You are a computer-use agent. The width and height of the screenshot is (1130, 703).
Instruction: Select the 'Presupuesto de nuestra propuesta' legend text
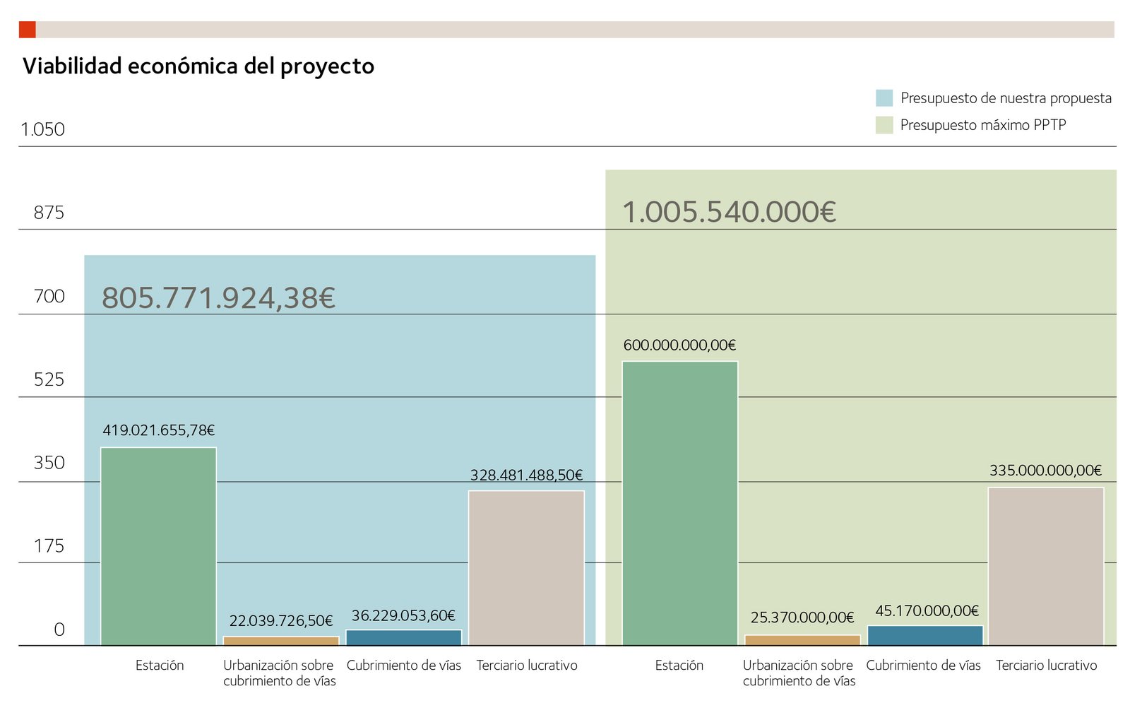click(x=1005, y=98)
